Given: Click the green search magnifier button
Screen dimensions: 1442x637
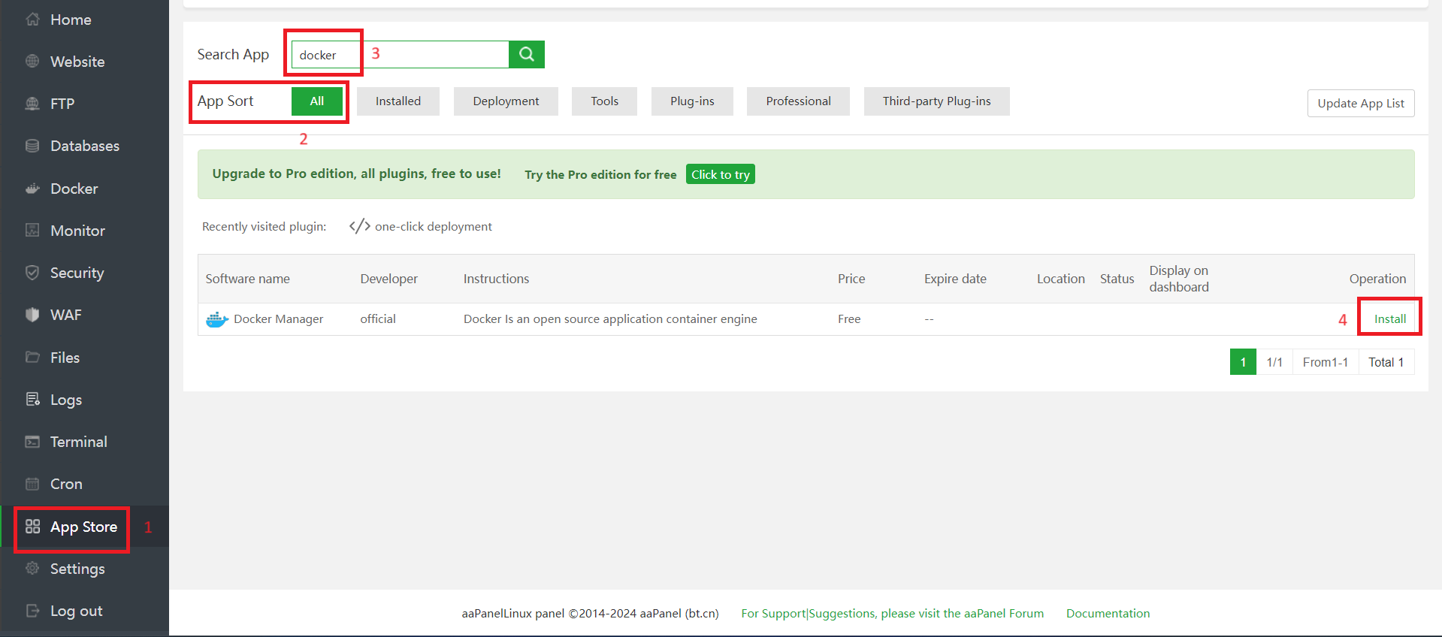Looking at the screenshot, I should point(526,54).
